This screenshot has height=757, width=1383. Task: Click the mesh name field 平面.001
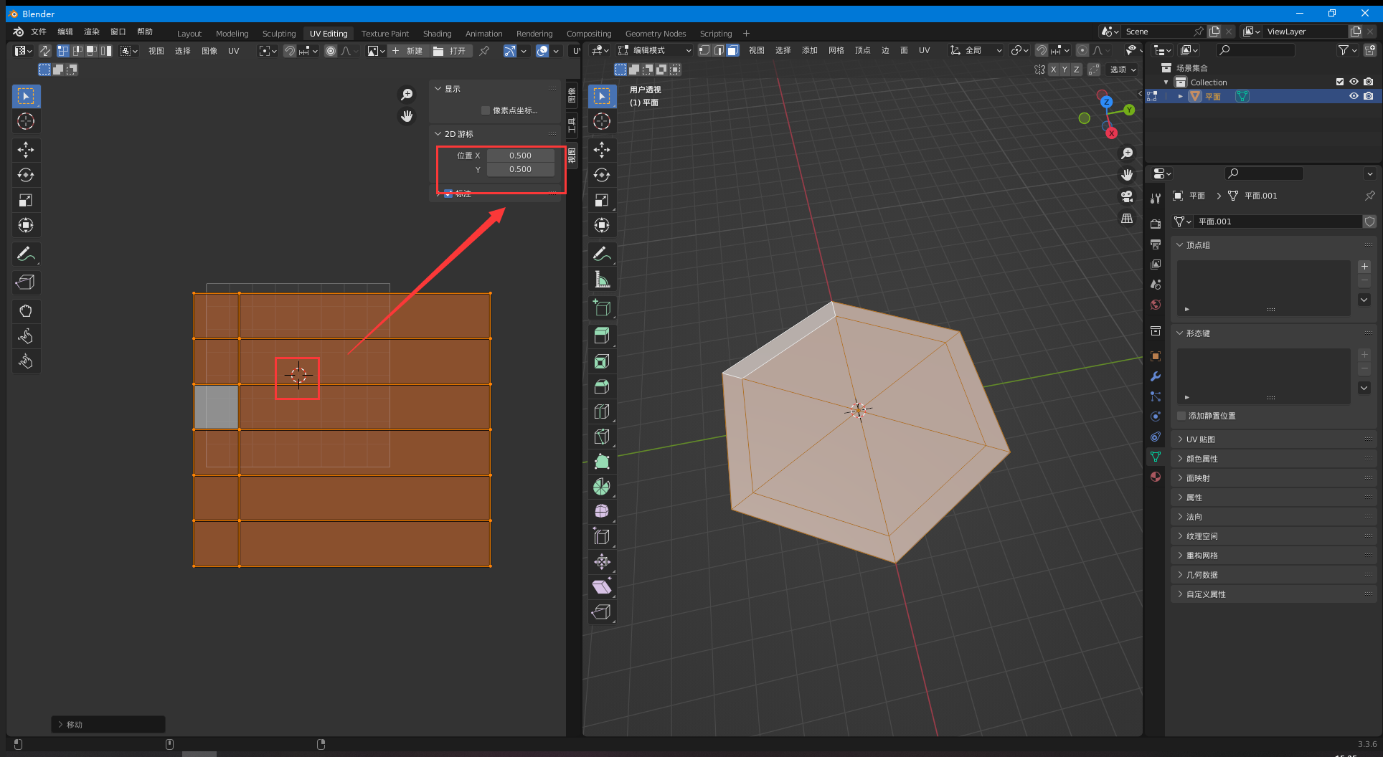pos(1277,222)
